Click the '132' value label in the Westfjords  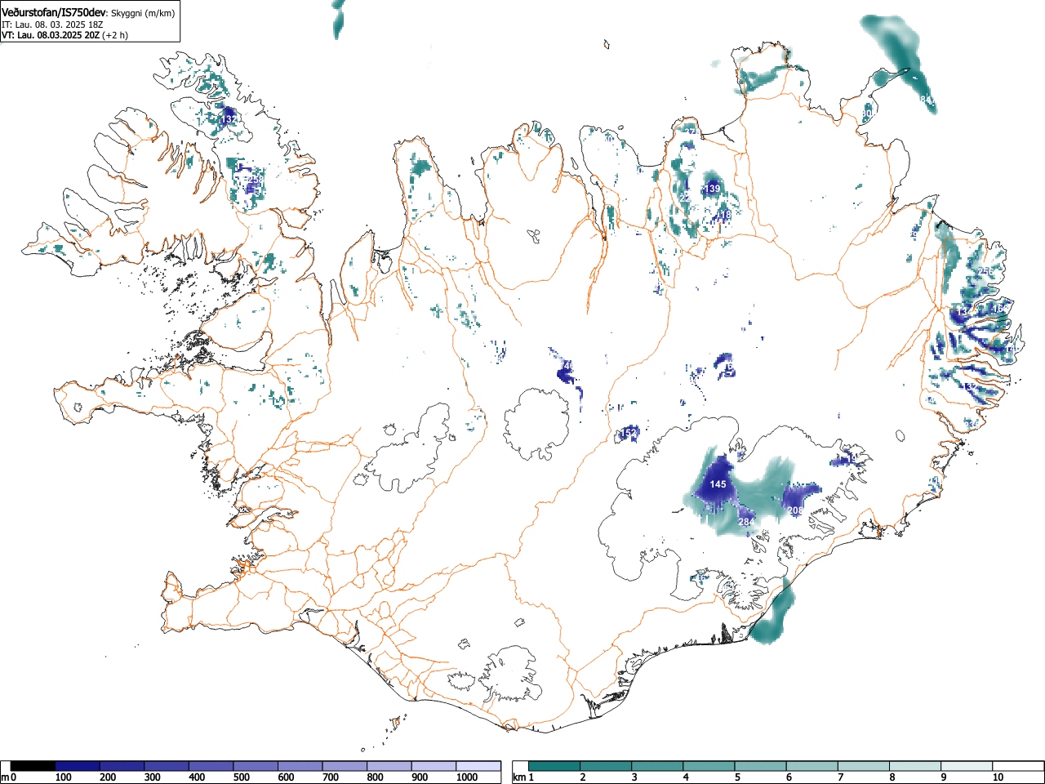pos(229,119)
